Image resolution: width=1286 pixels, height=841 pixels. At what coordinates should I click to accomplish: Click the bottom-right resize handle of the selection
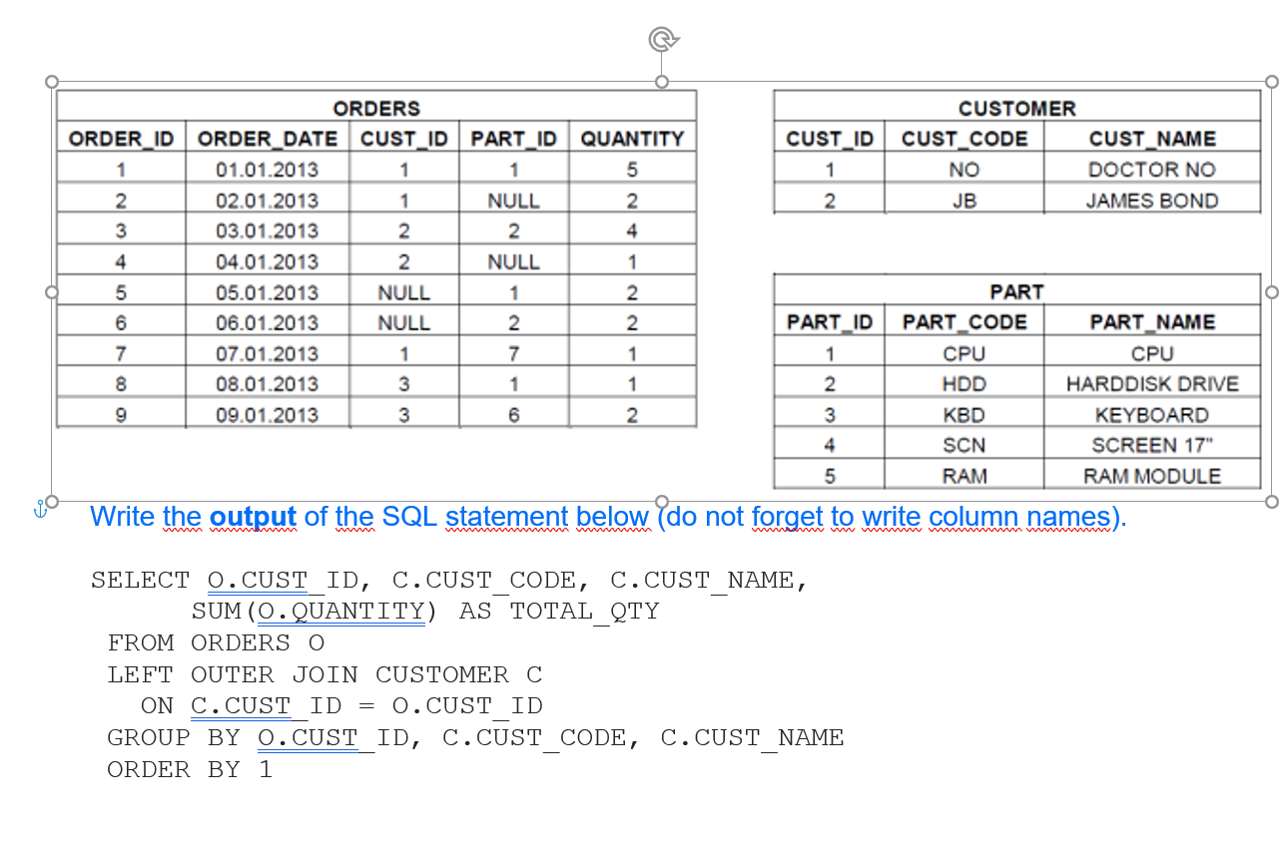click(x=1273, y=502)
